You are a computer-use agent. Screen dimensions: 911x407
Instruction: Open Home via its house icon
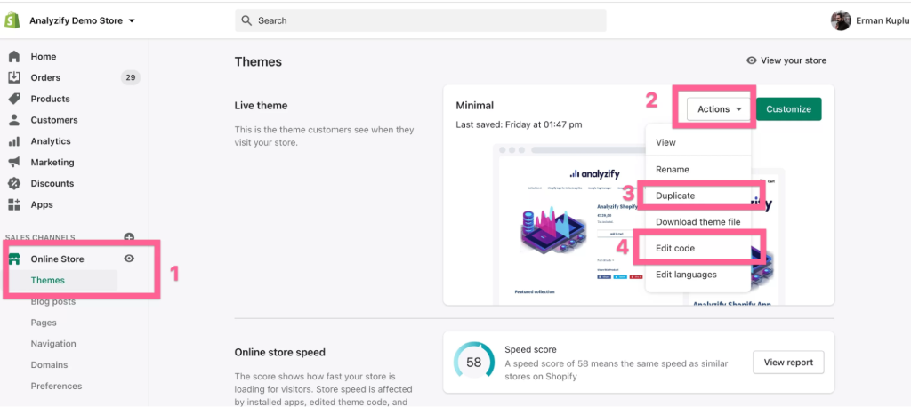(x=14, y=56)
